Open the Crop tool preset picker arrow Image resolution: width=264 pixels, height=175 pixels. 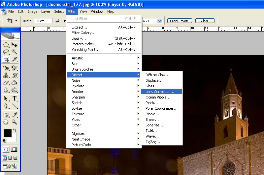(16, 21)
